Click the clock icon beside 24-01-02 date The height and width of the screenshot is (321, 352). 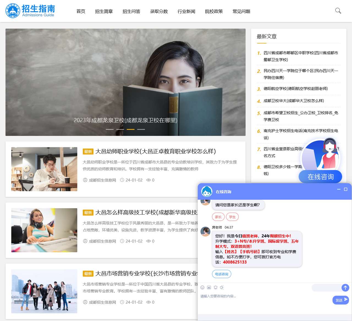tap(122, 180)
